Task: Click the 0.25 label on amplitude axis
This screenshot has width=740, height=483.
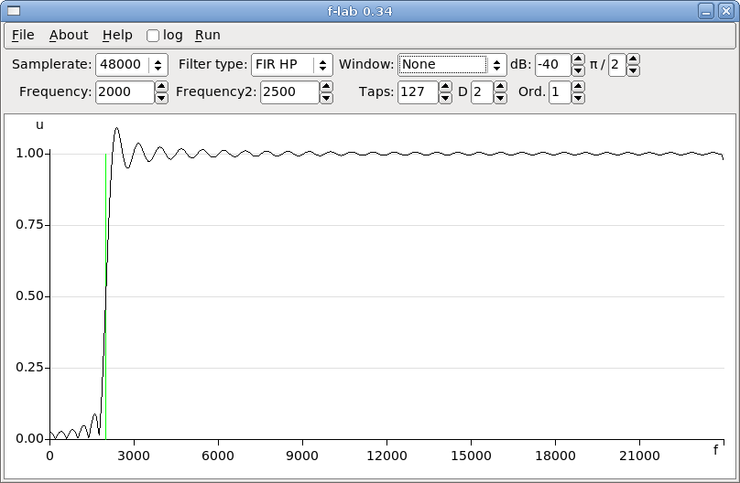Action: pyautogui.click(x=29, y=367)
